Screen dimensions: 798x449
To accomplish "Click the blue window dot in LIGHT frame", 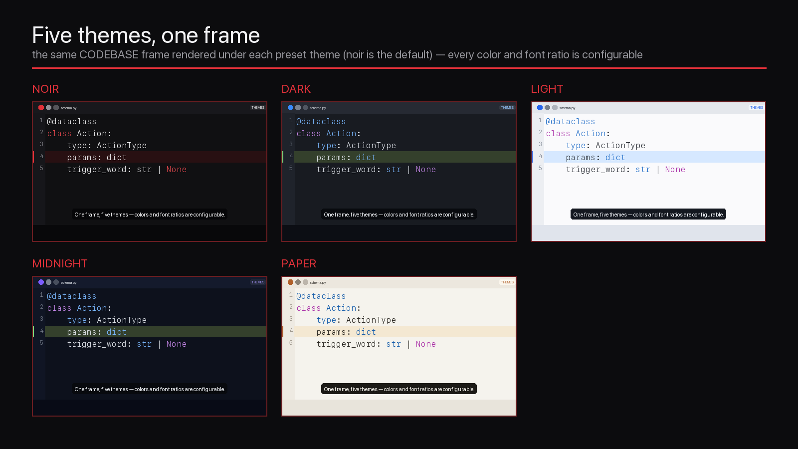I will point(540,108).
